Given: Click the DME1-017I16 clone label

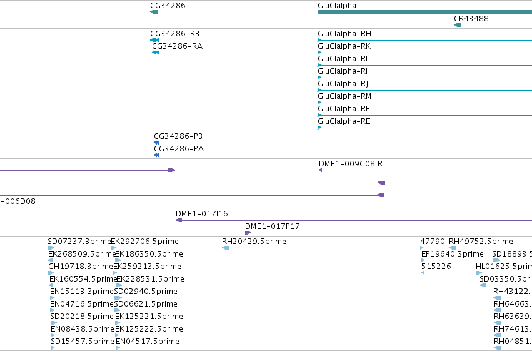Looking at the screenshot, I should [x=201, y=214].
